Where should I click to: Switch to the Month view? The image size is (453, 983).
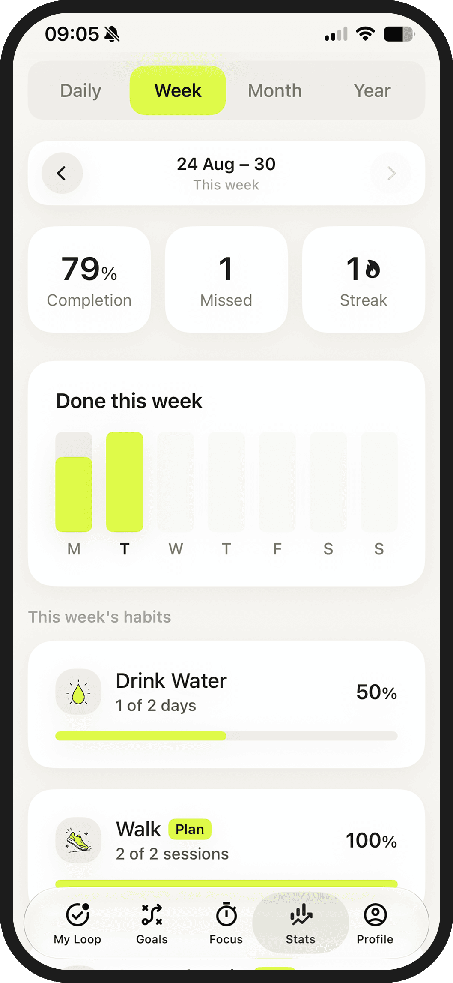(x=275, y=90)
